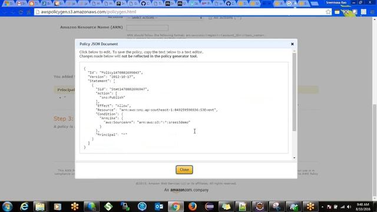This screenshot has height=212, width=377.
Task: Click the taskbar clock showing 9:48 AM
Action: (363, 207)
